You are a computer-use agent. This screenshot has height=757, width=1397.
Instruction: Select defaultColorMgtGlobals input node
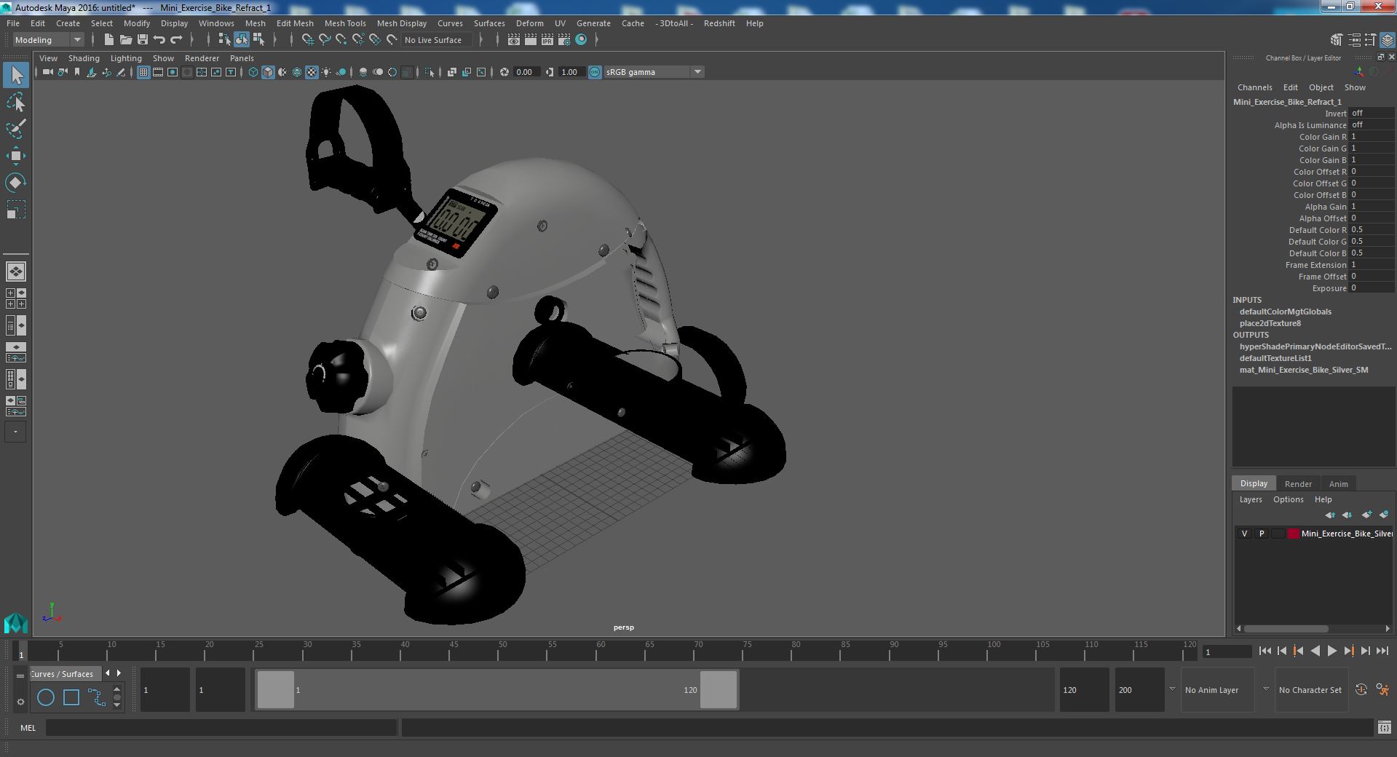1285,312
